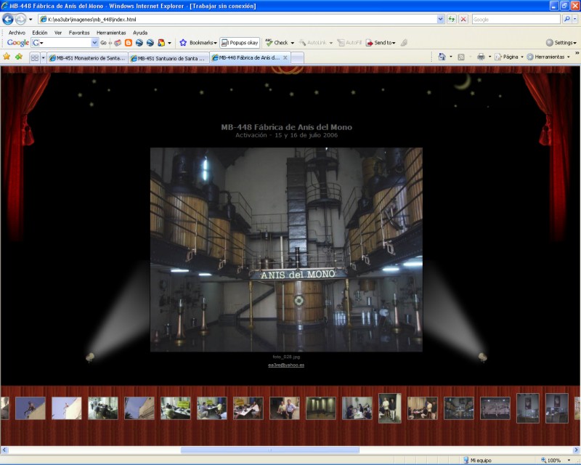Click the scrollbar left arrow
The image size is (581, 465).
[4, 450]
